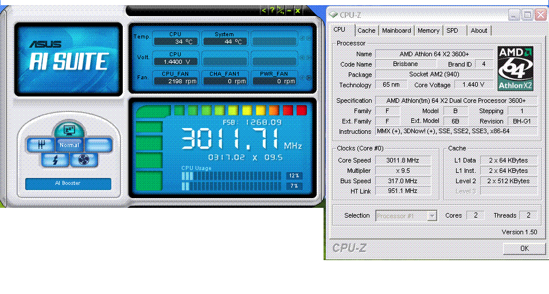Collapse AI Suite with the < arrow icon
Image resolution: width=549 pixels, height=294 pixels.
pyautogui.click(x=264, y=10)
